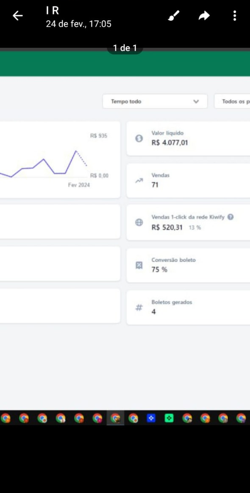Viewport: 250px width, 493px height.
Task: Open the brush edit tool
Action: click(174, 16)
